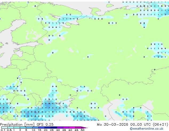Image resolution: width=169 pixels, height=131 pixels.
Task: Click the "Precipitation [mm]" title text
Action: point(17,125)
